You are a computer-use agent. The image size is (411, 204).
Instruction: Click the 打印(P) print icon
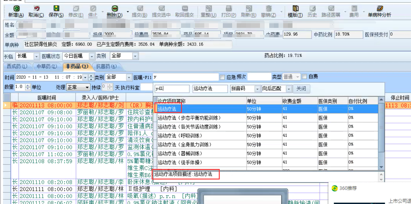[x=229, y=9]
